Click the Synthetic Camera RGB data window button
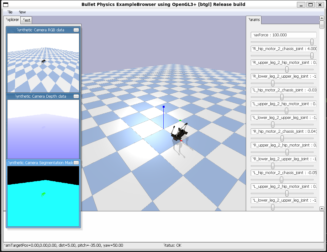This screenshot has width=327, height=252. tap(76, 30)
